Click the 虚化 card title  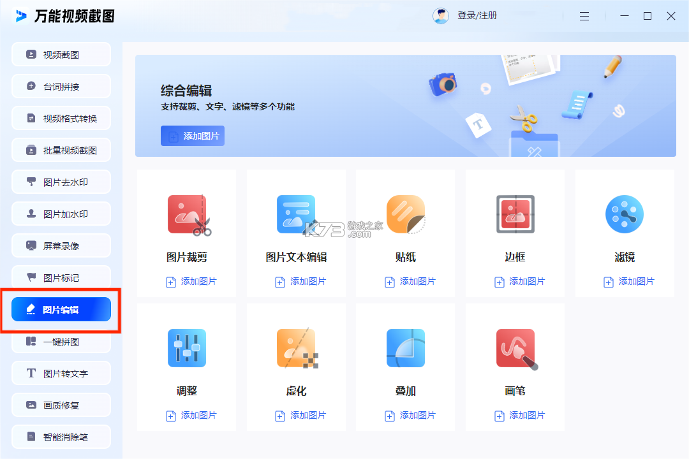coord(296,391)
